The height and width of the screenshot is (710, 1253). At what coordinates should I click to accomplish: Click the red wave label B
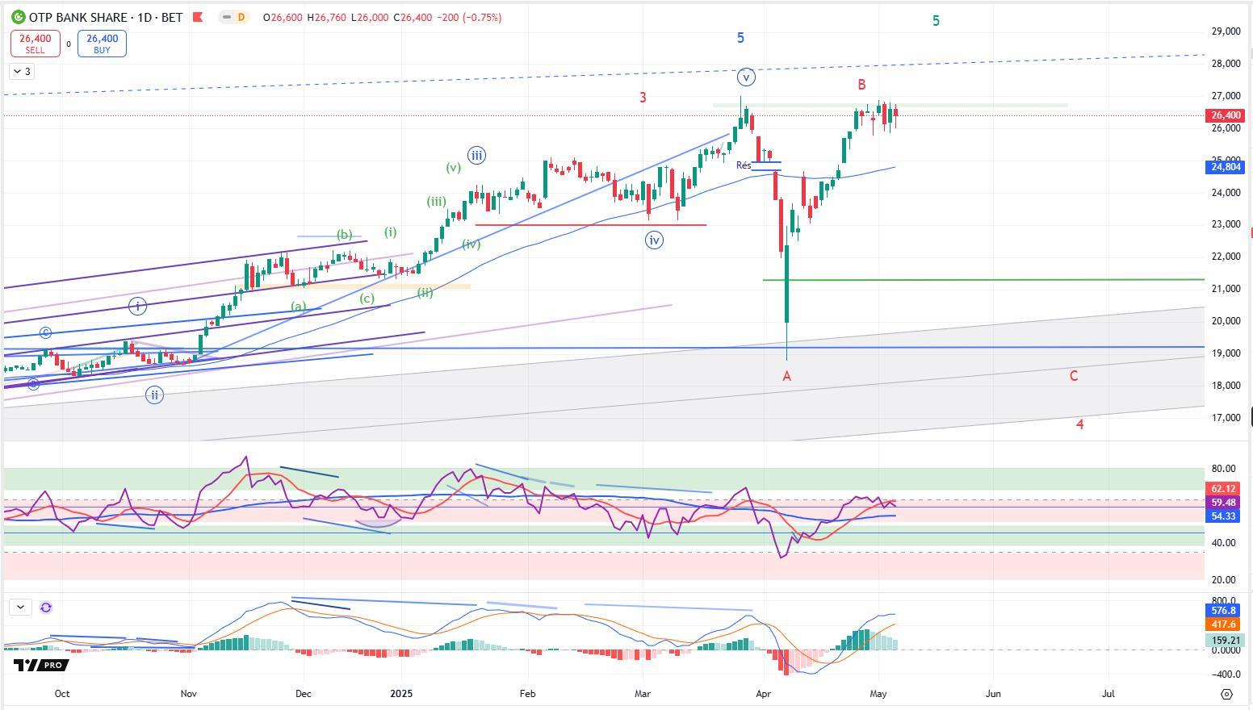pyautogui.click(x=862, y=85)
